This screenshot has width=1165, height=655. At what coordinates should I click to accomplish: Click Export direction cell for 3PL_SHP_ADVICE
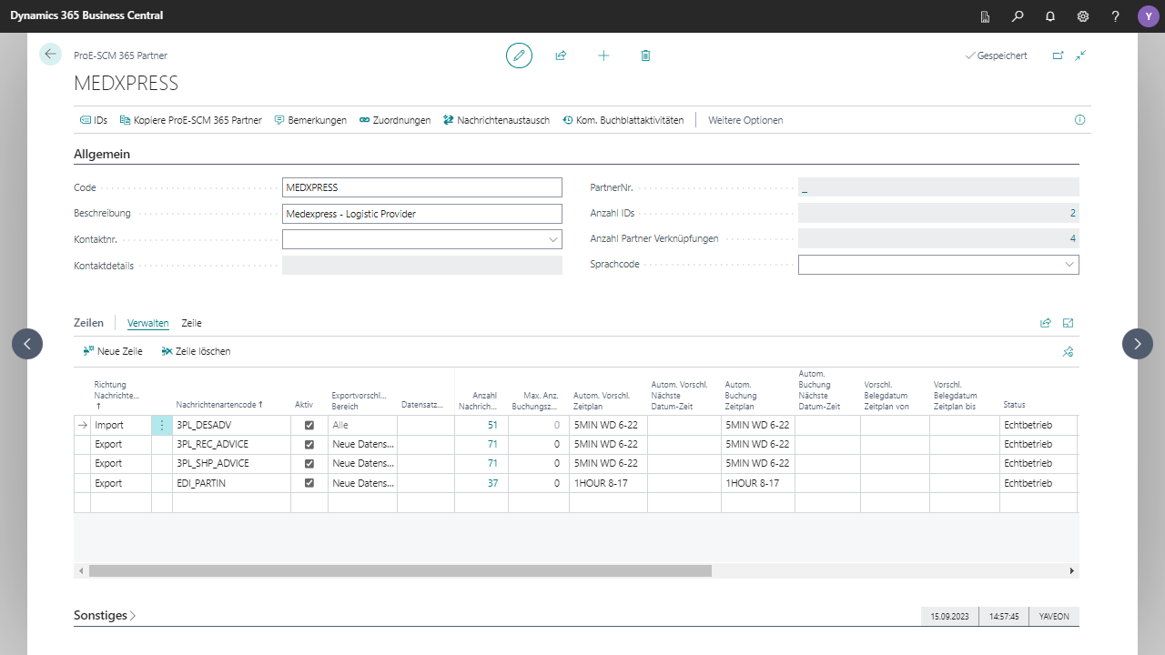pos(121,464)
